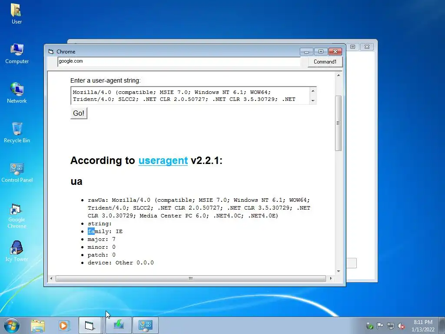Click the vertical scrollbar thumb
This screenshot has height=334, width=445.
[338, 123]
